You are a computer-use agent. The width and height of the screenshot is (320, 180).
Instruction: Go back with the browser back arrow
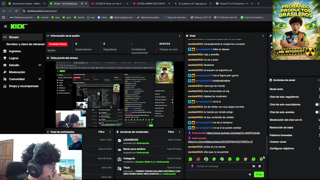coord(4,11)
